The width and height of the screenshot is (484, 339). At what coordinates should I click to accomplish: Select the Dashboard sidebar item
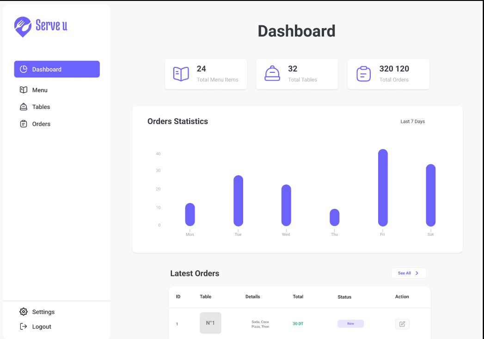pyautogui.click(x=57, y=69)
